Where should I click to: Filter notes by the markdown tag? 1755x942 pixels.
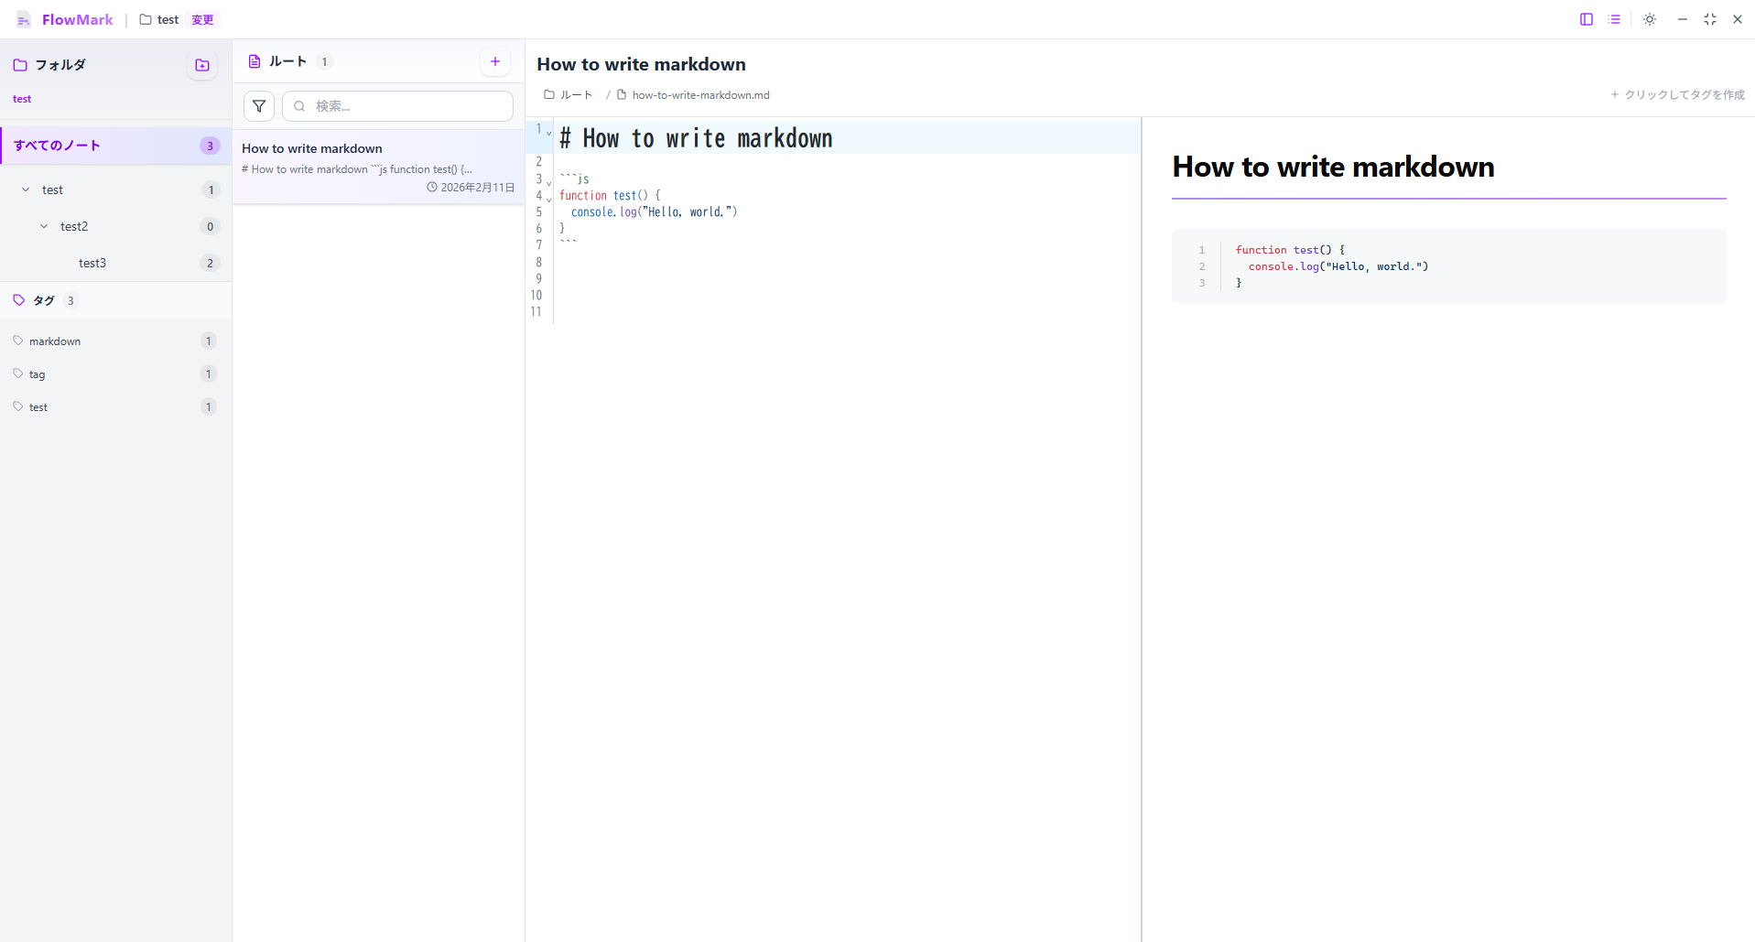(55, 341)
